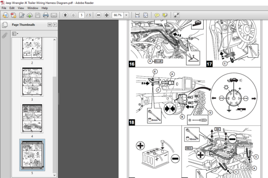
Task: Go to the previous page with the up arrow
Action: pyautogui.click(x=65, y=15)
